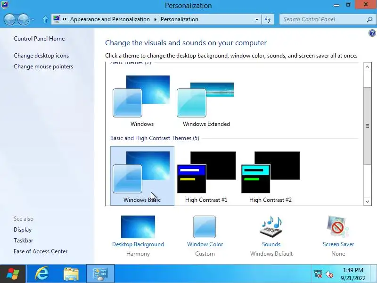
Task: Open Window Color swatch icon
Action: [x=205, y=227]
